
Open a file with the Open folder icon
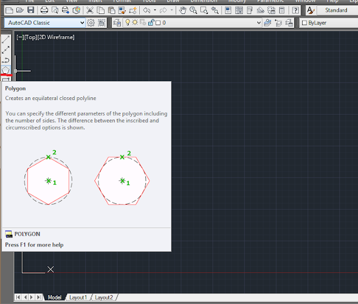[x=20, y=10]
